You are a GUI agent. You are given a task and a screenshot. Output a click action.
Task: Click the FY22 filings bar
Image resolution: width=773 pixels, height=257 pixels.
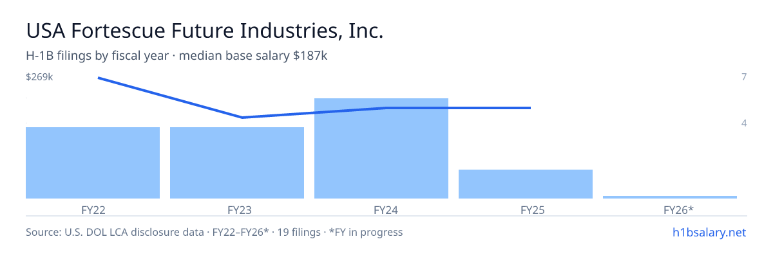[93, 163]
